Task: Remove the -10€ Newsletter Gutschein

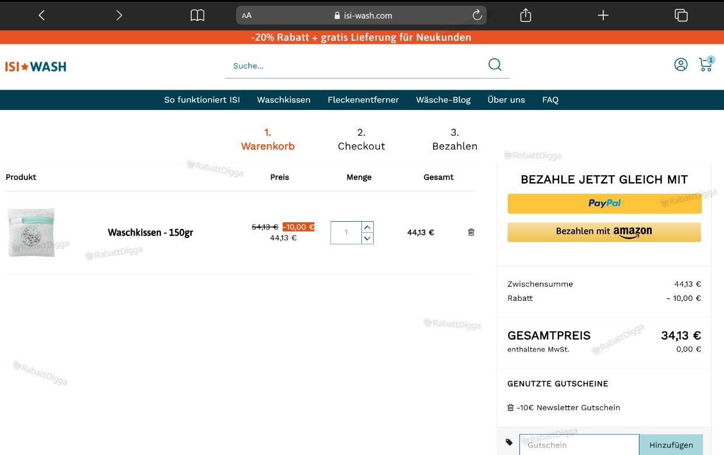Action: (511, 407)
